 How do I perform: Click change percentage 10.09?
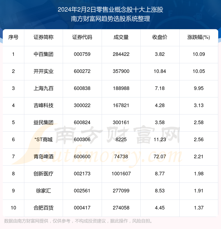pos(199,54)
